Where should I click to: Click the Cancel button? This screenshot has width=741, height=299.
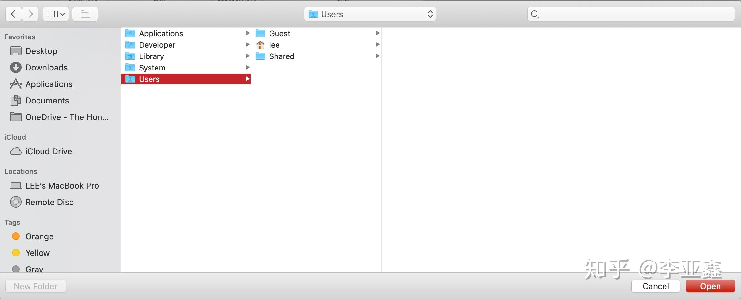coord(655,286)
